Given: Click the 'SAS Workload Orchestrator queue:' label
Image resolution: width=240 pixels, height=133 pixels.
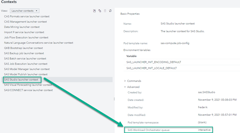Looking at the screenshot, I should pos(149,130).
